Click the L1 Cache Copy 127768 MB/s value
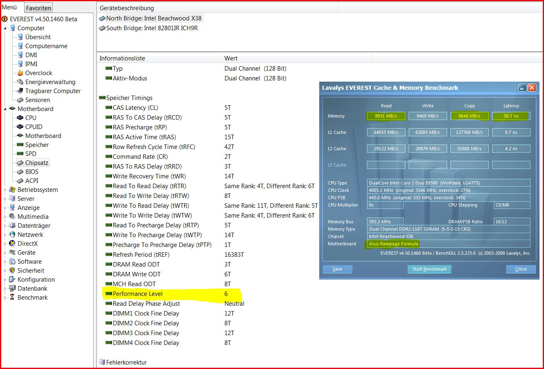This screenshot has width=544, height=369. pos(469,132)
